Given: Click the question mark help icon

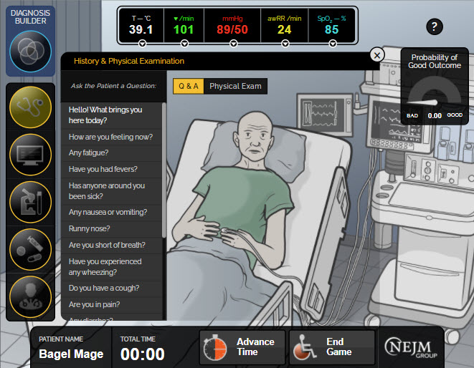Looking at the screenshot, I should click(x=435, y=27).
